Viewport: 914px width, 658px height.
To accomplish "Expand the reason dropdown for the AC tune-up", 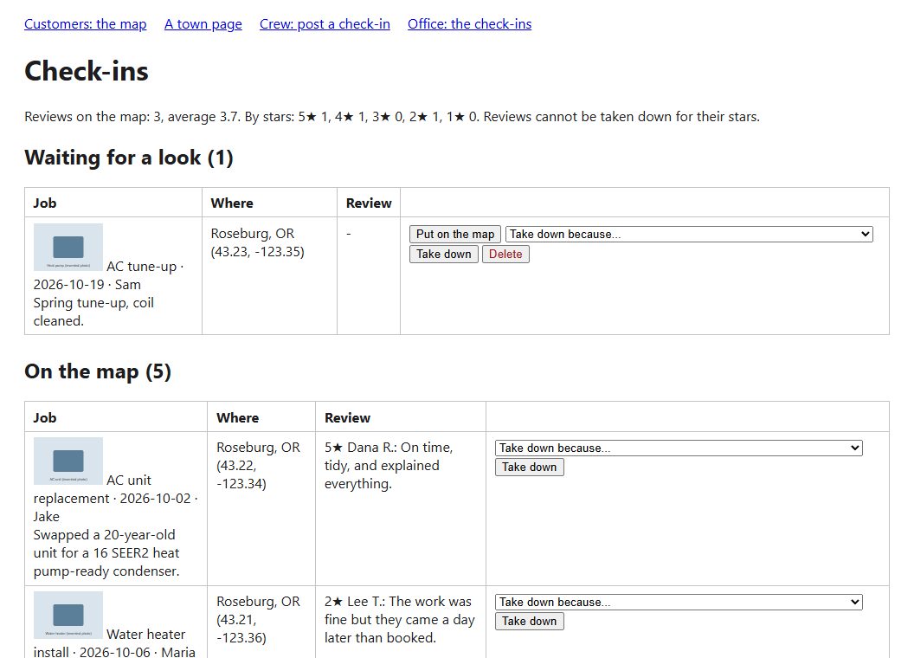I will 689,234.
